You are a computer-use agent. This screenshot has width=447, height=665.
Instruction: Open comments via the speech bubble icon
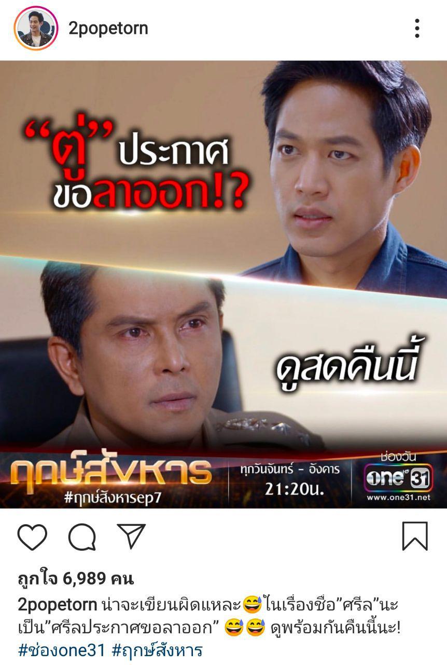click(x=82, y=537)
